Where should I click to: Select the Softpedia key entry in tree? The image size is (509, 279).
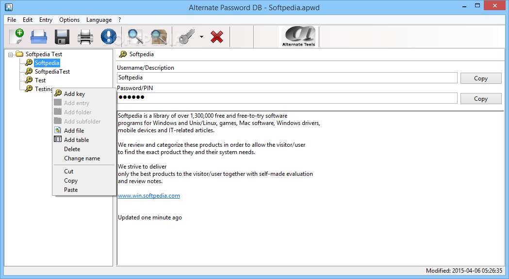pos(47,63)
